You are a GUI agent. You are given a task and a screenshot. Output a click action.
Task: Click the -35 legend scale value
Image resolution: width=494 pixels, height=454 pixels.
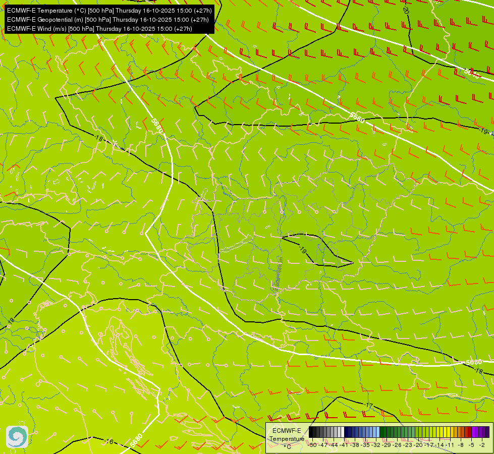pos(365,445)
